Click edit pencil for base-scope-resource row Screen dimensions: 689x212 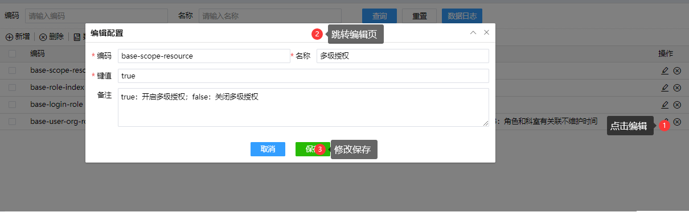pos(665,71)
